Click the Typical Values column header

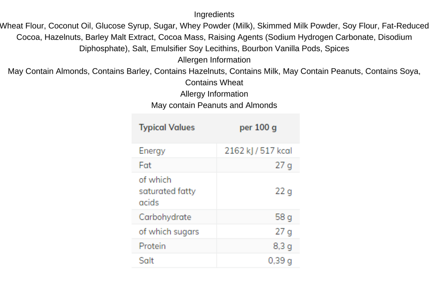[x=167, y=128]
